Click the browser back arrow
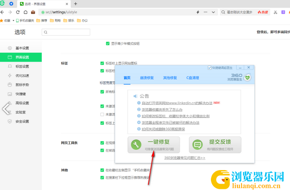This screenshot has height=190, width=290. click(x=2, y=12)
